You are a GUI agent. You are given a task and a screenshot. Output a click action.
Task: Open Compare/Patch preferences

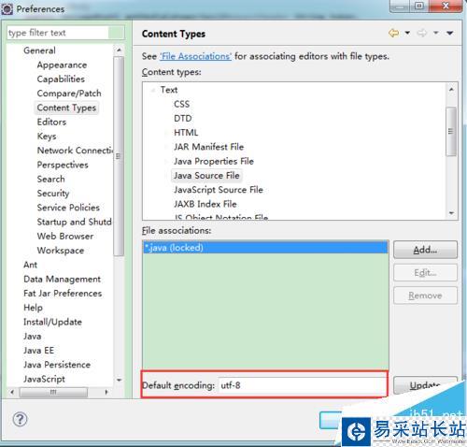pyautogui.click(x=69, y=94)
